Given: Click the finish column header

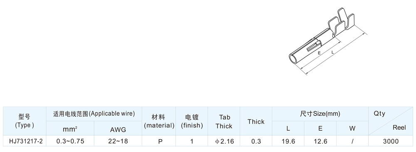Looking at the screenshot, I should 192,121.
